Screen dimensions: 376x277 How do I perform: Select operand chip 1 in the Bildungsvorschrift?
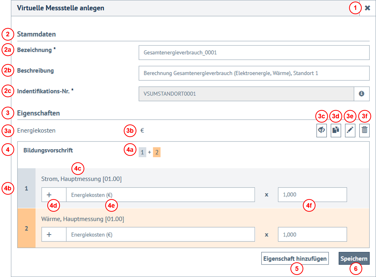pos(142,152)
